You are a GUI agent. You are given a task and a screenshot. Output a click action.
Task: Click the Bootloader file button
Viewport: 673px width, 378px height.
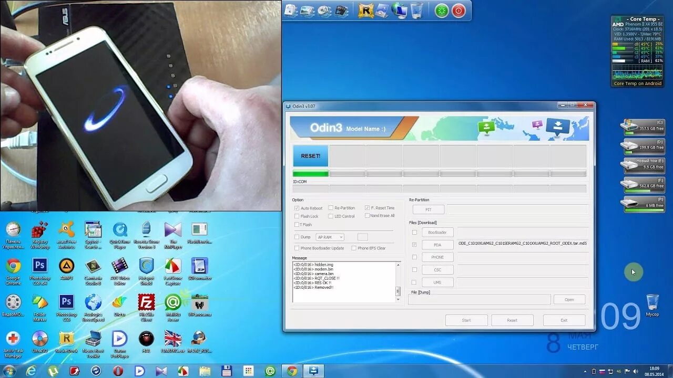pyautogui.click(x=437, y=232)
